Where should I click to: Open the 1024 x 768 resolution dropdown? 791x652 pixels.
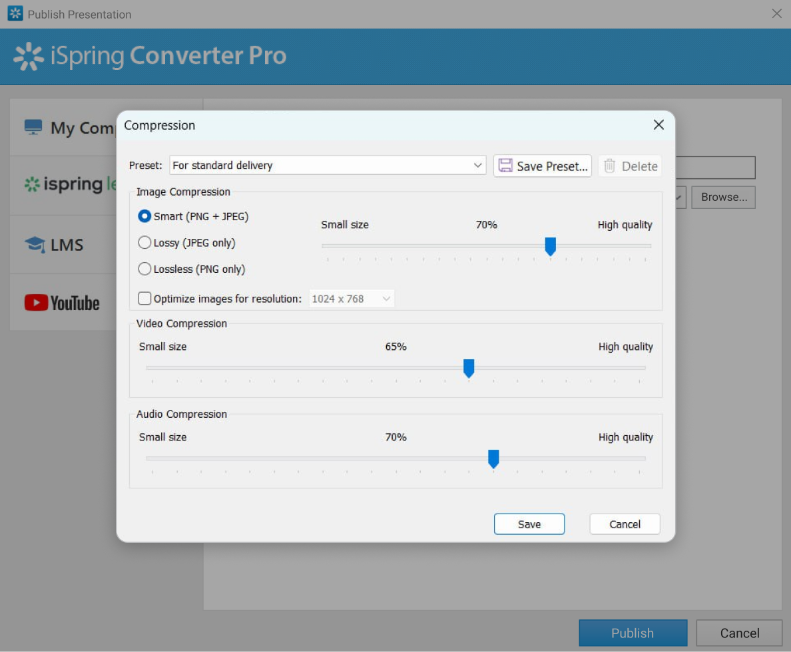pyautogui.click(x=352, y=299)
